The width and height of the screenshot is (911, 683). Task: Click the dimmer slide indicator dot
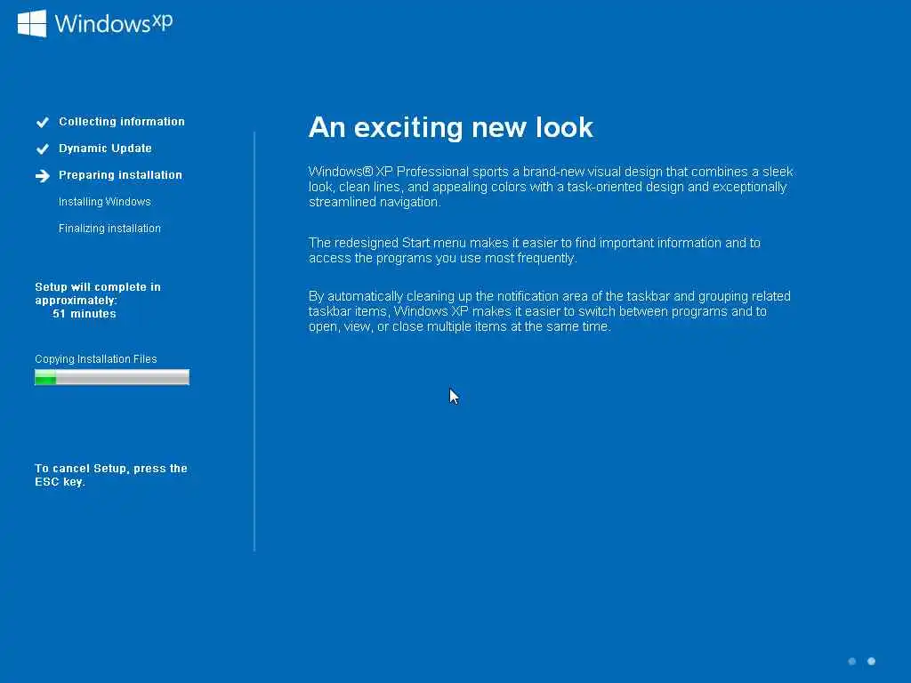pyautogui.click(x=852, y=662)
